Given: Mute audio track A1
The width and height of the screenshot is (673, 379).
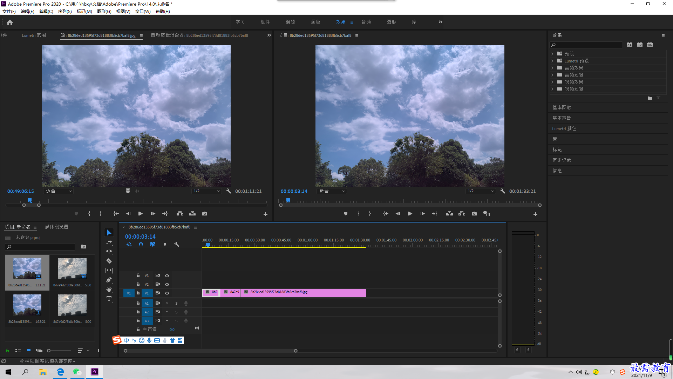Looking at the screenshot, I should coord(167,303).
